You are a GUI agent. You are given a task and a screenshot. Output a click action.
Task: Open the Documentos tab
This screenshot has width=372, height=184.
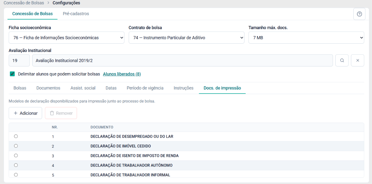(48, 88)
